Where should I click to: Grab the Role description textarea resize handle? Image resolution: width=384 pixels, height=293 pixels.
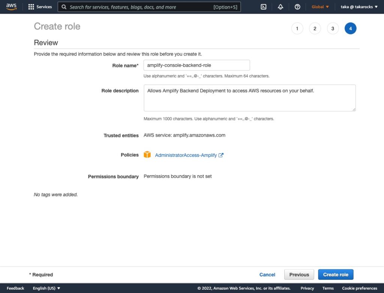click(x=354, y=109)
